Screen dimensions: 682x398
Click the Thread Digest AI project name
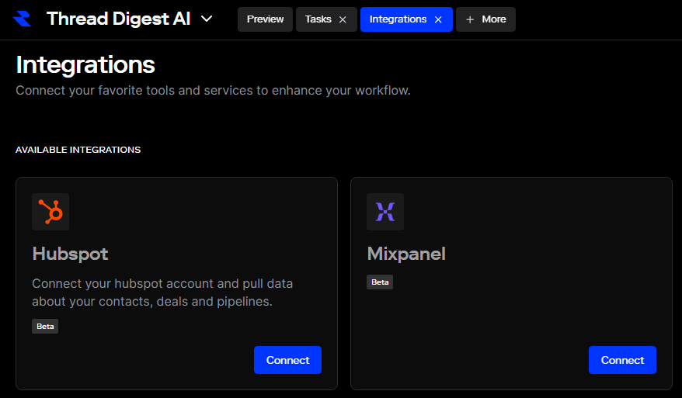[118, 19]
